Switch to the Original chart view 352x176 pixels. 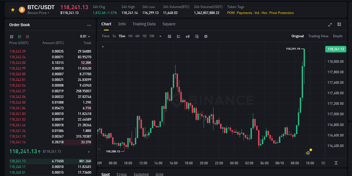[297, 36]
